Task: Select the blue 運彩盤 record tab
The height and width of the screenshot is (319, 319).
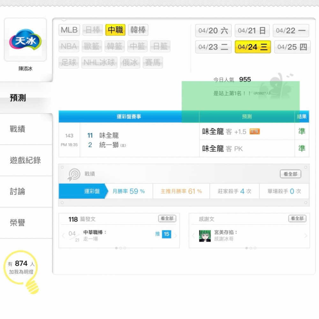Action: pos(83,191)
